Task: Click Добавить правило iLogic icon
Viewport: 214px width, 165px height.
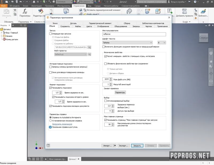Action: click(184, 11)
